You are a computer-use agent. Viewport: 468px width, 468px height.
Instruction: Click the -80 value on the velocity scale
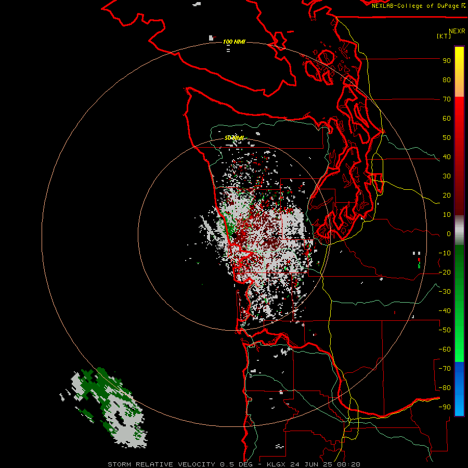coord(445,388)
